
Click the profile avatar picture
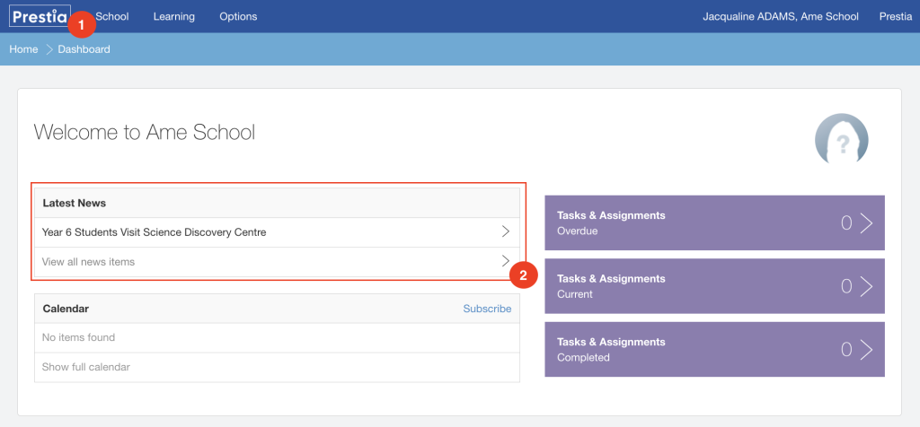[x=841, y=140]
